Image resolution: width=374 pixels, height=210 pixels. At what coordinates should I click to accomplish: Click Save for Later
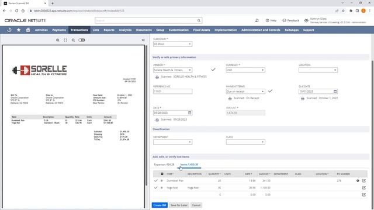tap(179, 205)
